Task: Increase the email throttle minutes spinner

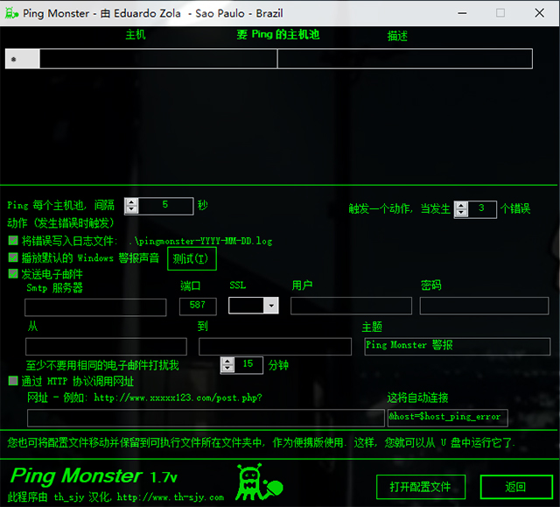Action: [x=227, y=360]
